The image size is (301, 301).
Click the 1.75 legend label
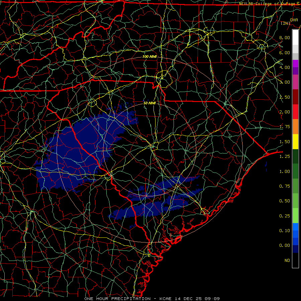[285, 127]
